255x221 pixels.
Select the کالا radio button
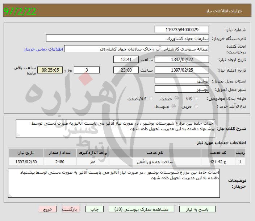pos(196,98)
